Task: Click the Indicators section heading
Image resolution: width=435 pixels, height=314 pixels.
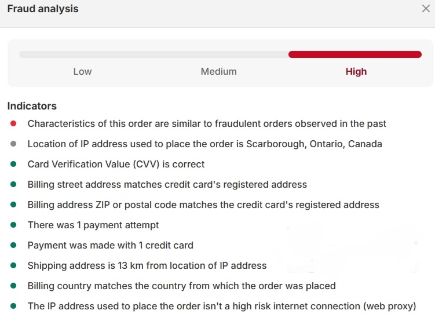Action: pyautogui.click(x=32, y=106)
